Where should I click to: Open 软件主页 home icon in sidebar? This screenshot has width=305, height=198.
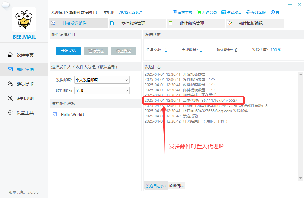pyautogui.click(x=10, y=55)
